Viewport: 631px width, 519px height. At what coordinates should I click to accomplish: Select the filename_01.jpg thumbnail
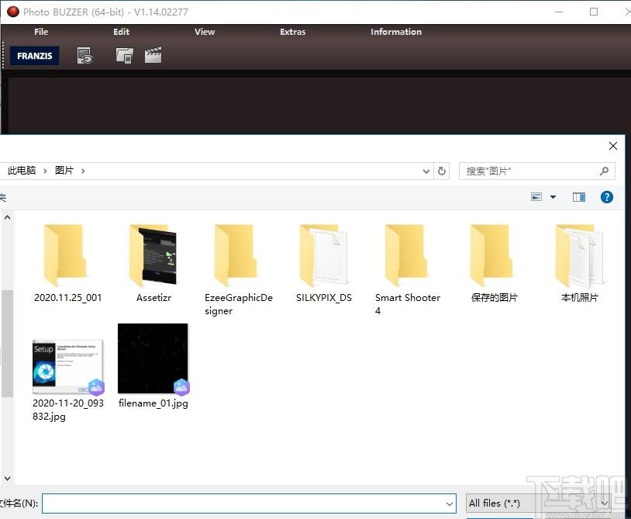point(153,358)
